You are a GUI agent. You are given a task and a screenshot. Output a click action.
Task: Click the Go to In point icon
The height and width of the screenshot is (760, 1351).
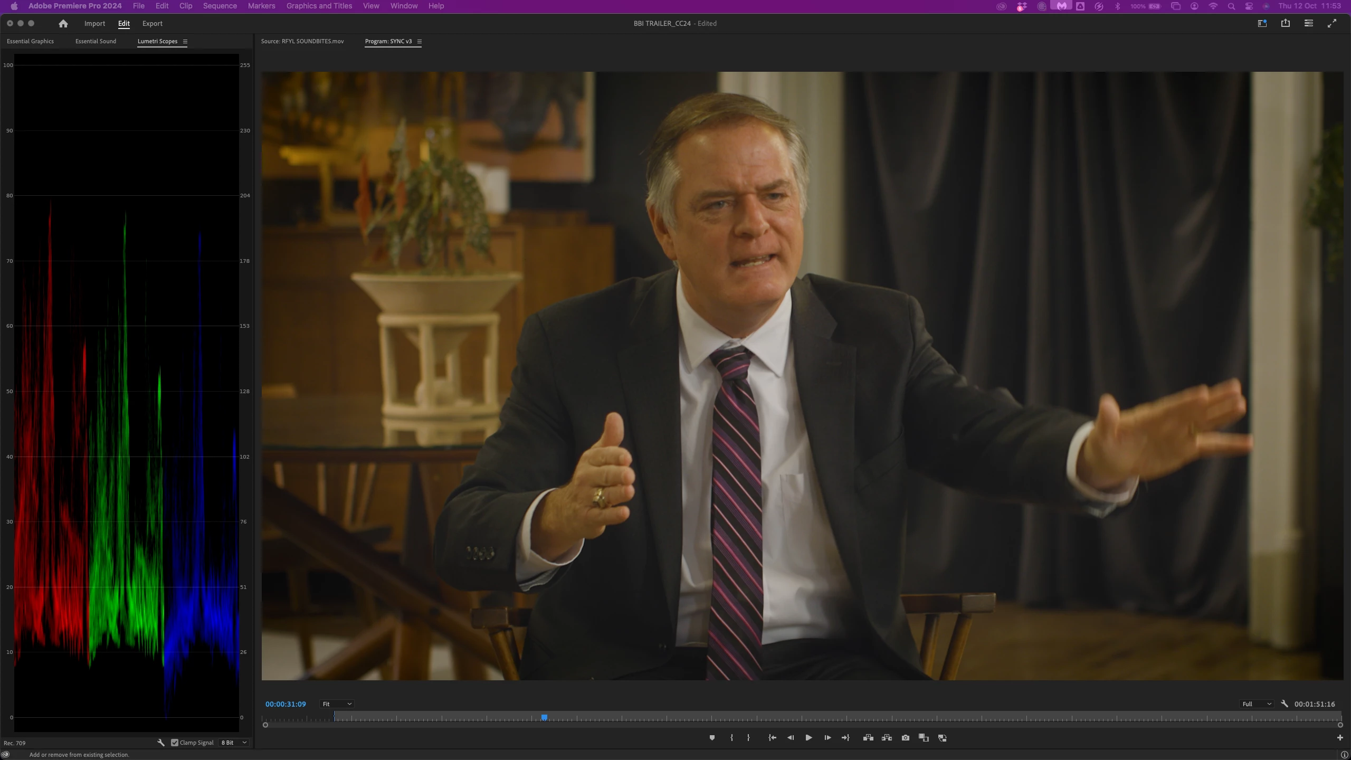772,738
